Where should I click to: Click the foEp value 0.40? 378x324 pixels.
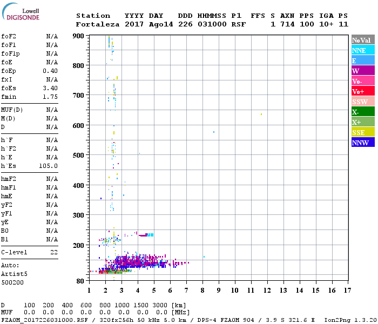point(50,71)
